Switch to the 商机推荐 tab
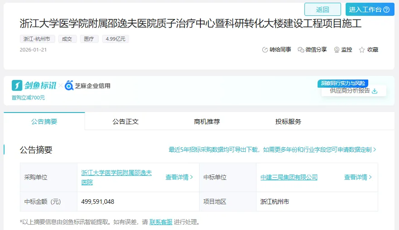 [207, 122]
